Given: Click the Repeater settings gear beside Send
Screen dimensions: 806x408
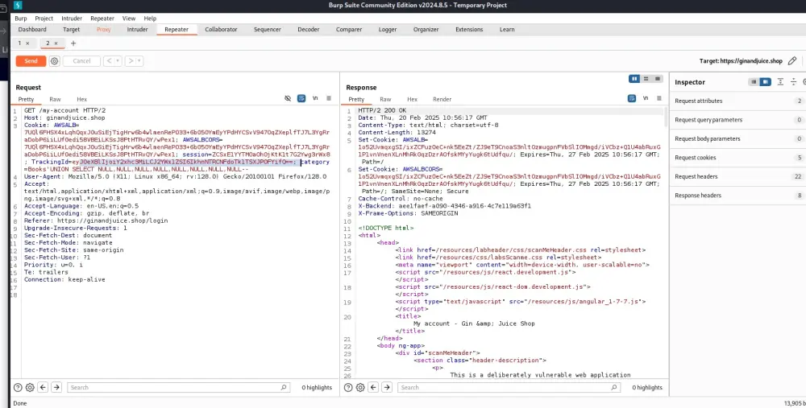Looking at the screenshot, I should [54, 61].
